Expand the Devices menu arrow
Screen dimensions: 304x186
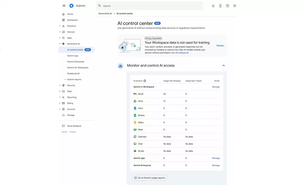click(60, 32)
